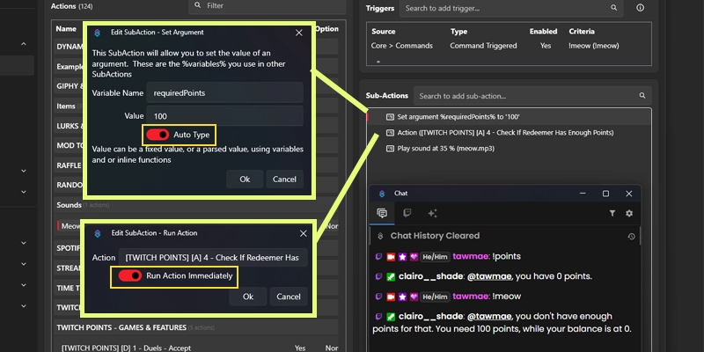The image size is (704, 352).
Task: Close the Set Argument dialog
Action: point(299,33)
